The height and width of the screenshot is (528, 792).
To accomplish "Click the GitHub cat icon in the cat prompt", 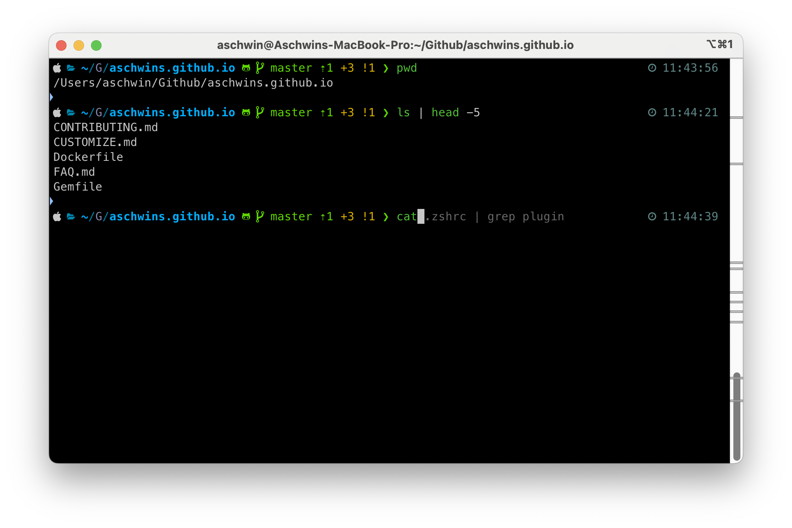I will point(246,216).
